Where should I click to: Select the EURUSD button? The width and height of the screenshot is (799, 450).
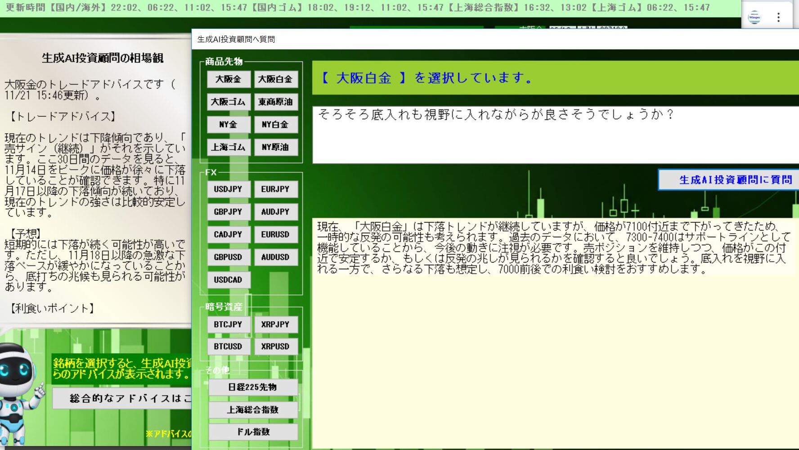coord(275,234)
